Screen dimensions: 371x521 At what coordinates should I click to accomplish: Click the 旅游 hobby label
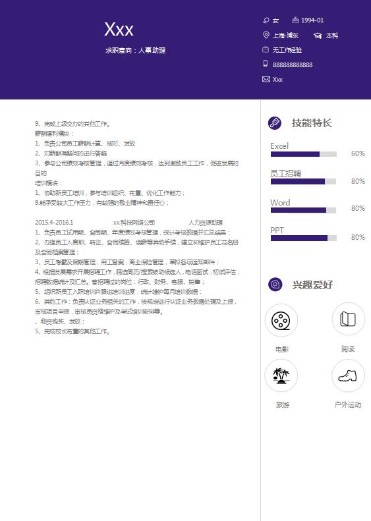pyautogui.click(x=282, y=404)
